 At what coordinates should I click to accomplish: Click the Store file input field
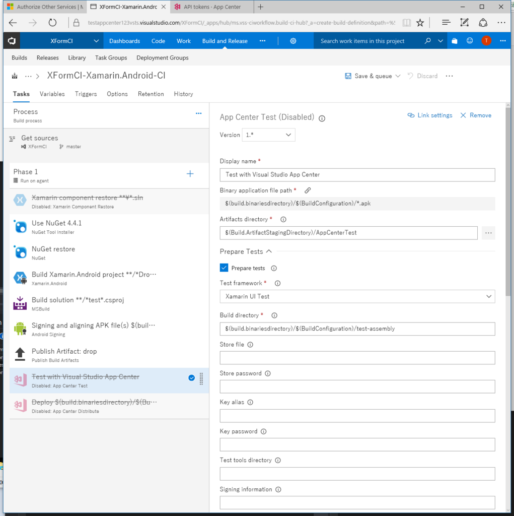357,358
